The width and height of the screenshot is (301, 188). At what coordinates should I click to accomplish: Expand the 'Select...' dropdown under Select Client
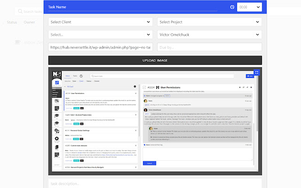100,34
